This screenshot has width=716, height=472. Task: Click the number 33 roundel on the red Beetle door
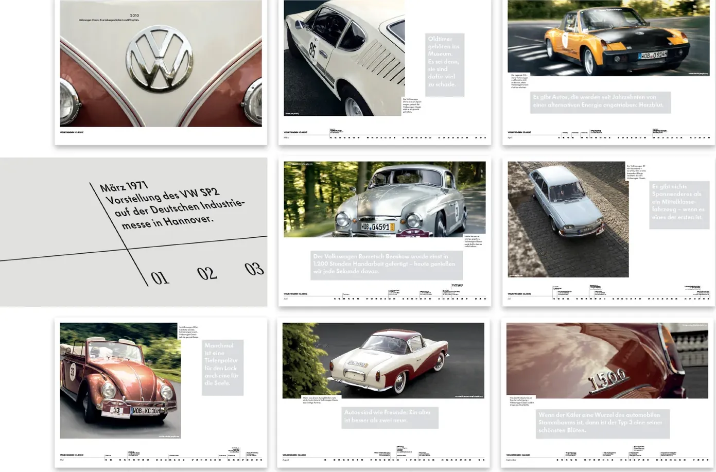point(73,370)
